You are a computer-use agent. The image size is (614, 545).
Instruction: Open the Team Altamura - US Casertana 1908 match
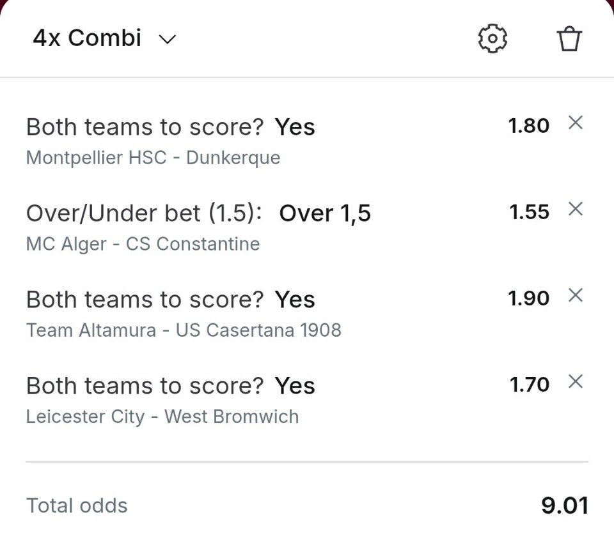(184, 330)
